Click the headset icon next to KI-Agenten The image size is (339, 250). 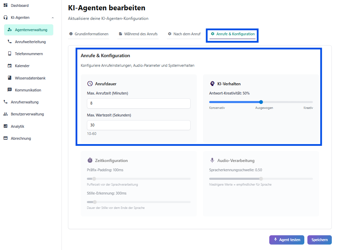[5, 17]
